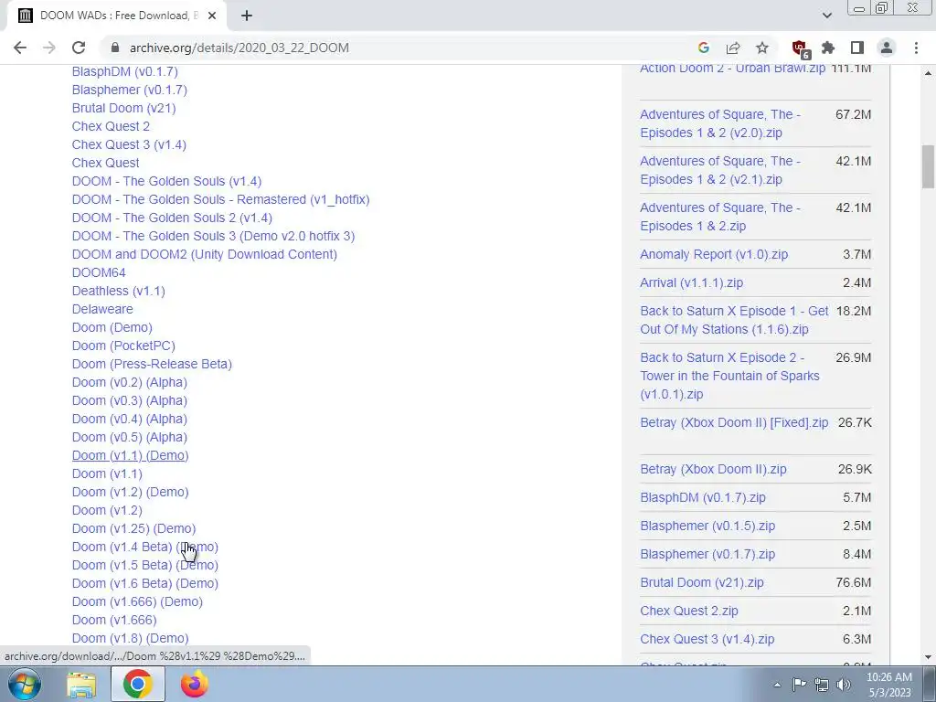Toggle the Chrome side panel icon
Image resolution: width=936 pixels, height=702 pixels.
pos(857,48)
